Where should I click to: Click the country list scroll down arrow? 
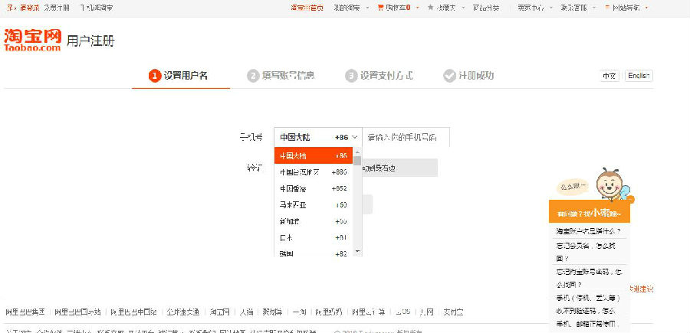tap(357, 252)
